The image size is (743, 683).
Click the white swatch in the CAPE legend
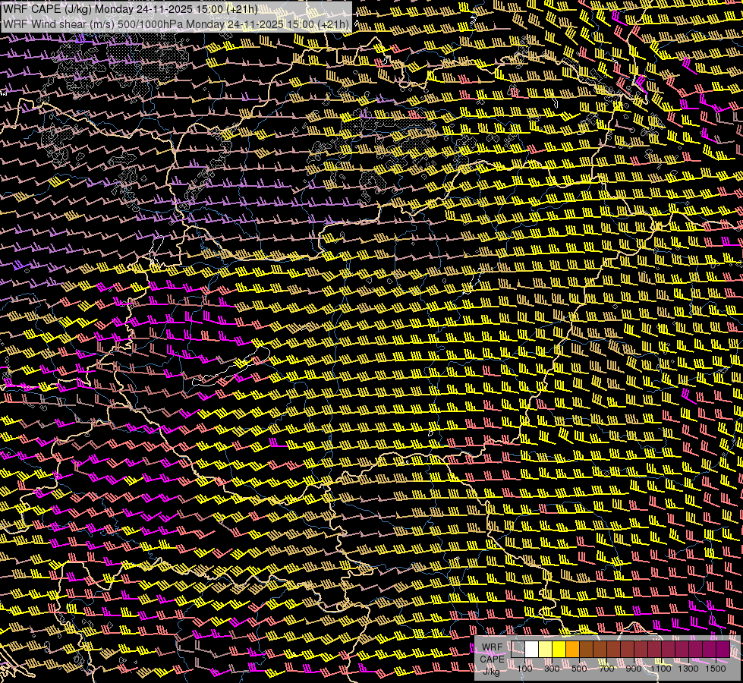(x=532, y=650)
